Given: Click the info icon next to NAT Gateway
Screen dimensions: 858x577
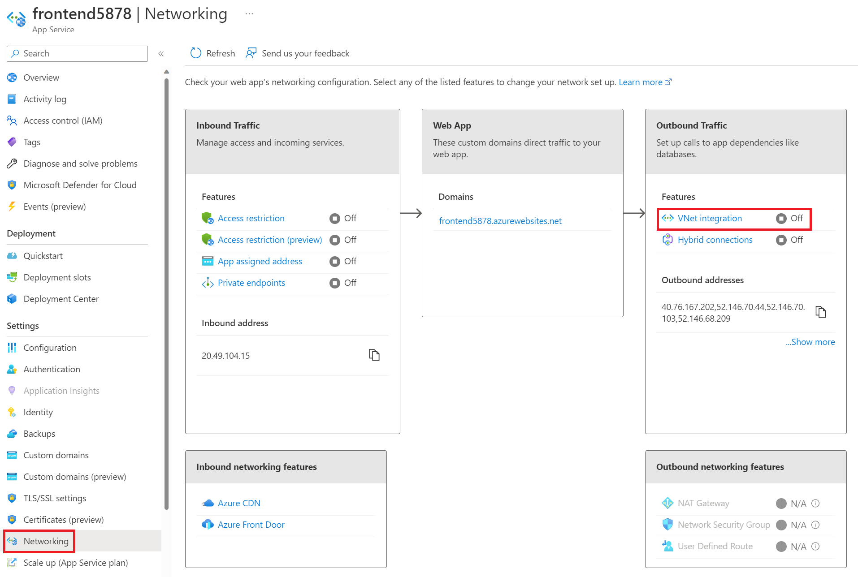Looking at the screenshot, I should [815, 504].
